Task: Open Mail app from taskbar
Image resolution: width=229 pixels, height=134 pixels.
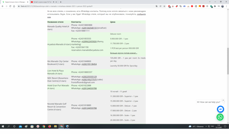Action: coord(20,126)
